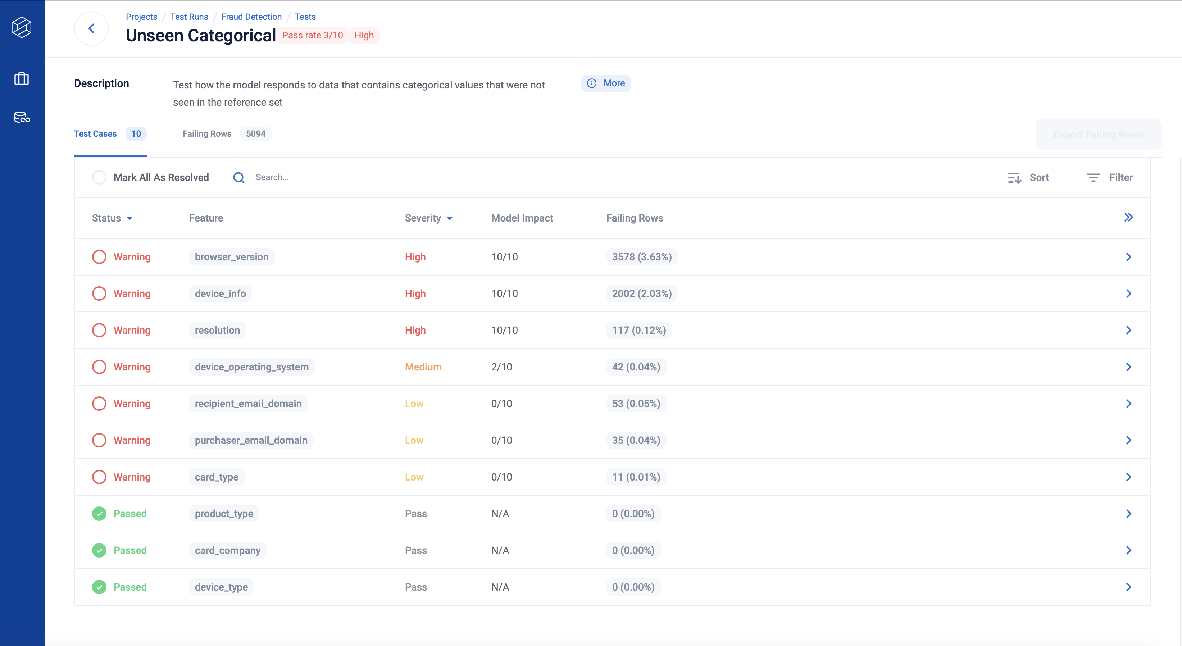Image resolution: width=1182 pixels, height=646 pixels.
Task: Click the Model Impact column header
Action: [522, 218]
